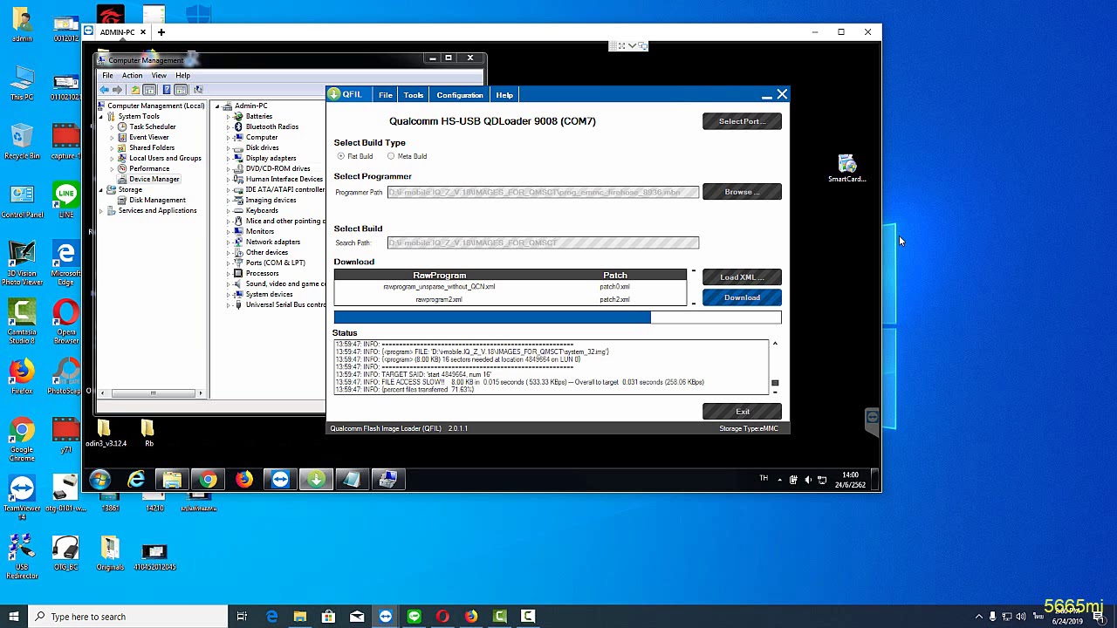Screen dimensions: 1117x628
Task: Expand the Other devices category
Action: [229, 252]
